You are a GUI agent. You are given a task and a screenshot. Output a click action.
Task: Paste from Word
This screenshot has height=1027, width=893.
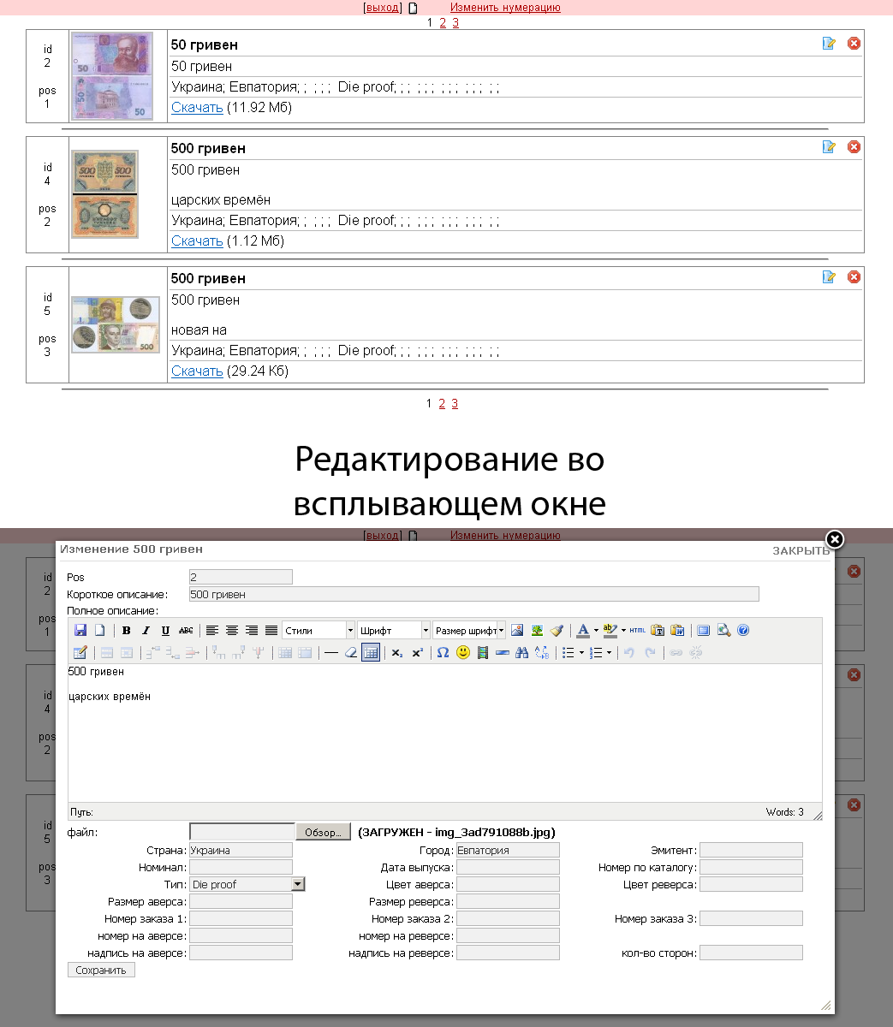(677, 631)
